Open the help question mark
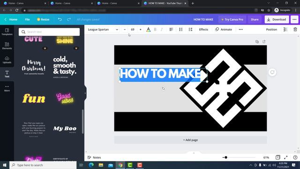This screenshot has width=300, height=169. pyautogui.click(x=295, y=158)
